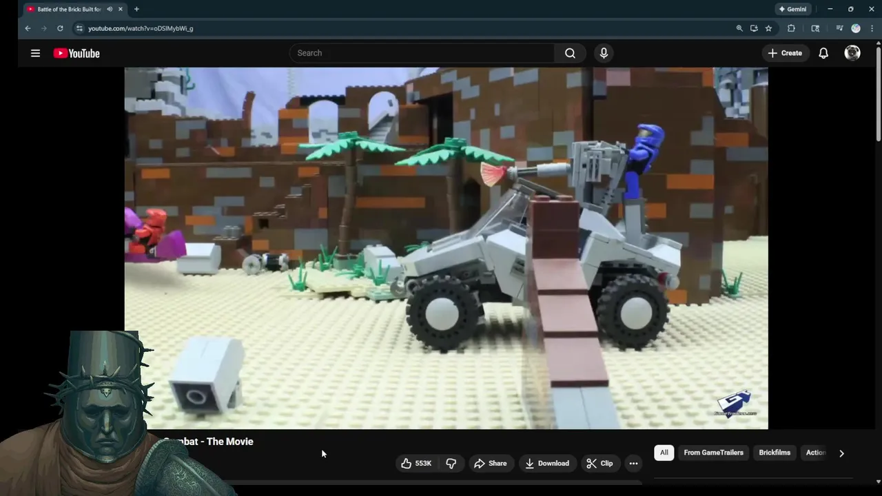
Task: Open the YouTube guide hamburger menu
Action: (x=35, y=53)
